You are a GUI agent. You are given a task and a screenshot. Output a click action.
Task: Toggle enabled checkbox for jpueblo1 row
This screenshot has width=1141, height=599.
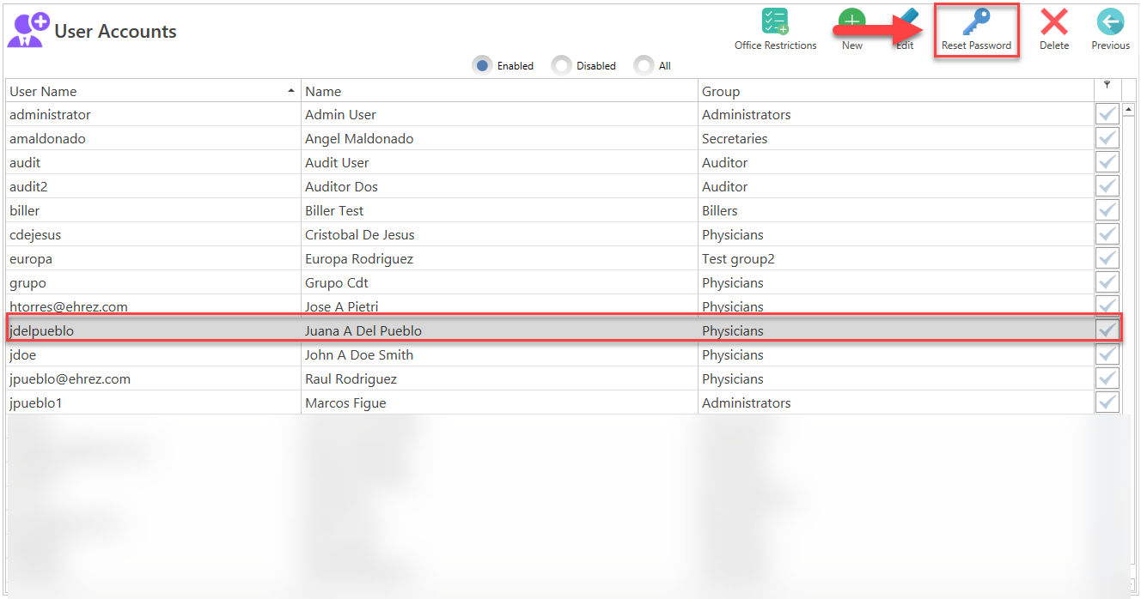click(x=1107, y=402)
